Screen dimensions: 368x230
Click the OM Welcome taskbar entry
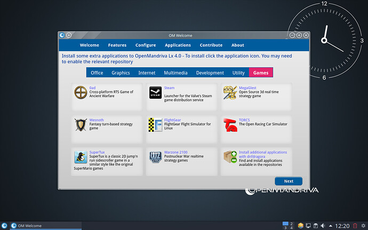click(45, 226)
